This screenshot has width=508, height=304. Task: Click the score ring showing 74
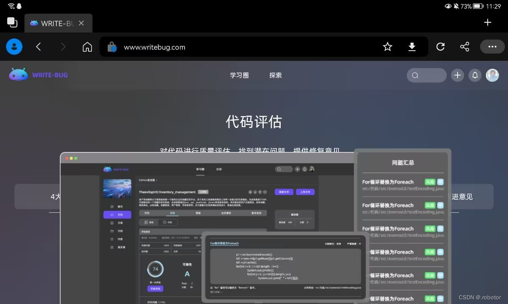[x=155, y=269]
